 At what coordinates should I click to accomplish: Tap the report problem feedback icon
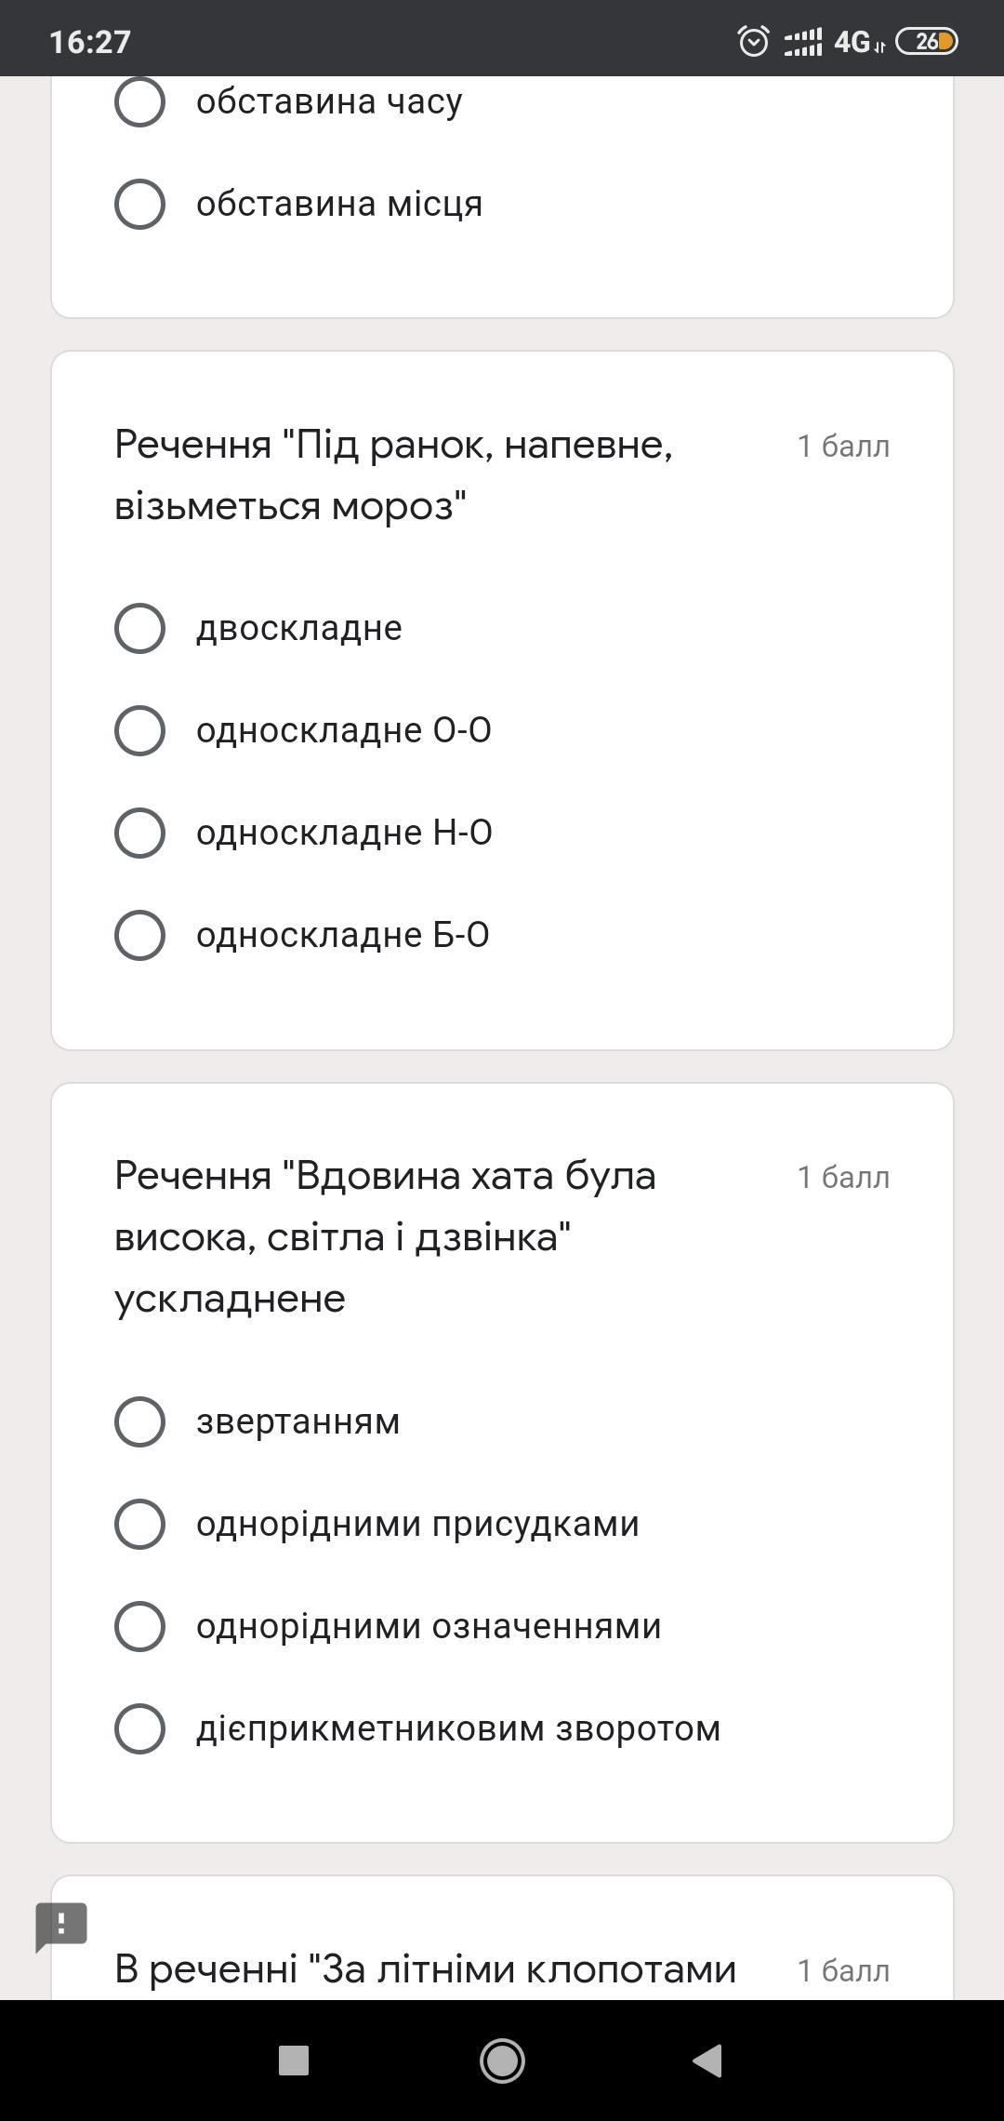61,1926
